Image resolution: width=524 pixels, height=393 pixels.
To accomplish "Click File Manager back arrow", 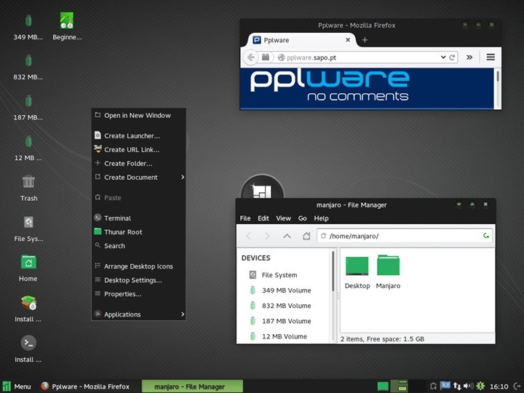I will pyautogui.click(x=248, y=236).
